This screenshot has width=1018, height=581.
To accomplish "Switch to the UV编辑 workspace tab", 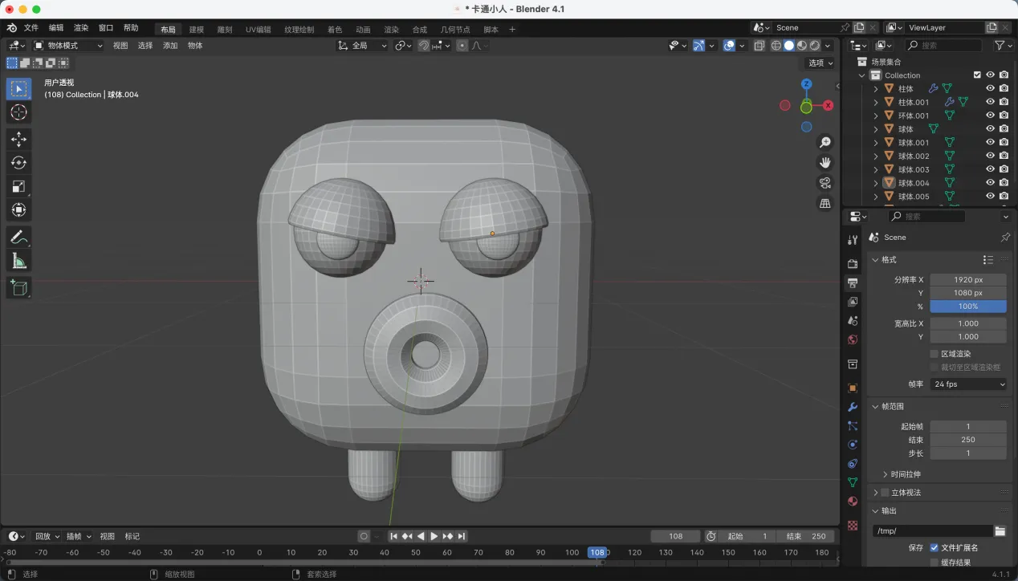I will click(x=258, y=30).
